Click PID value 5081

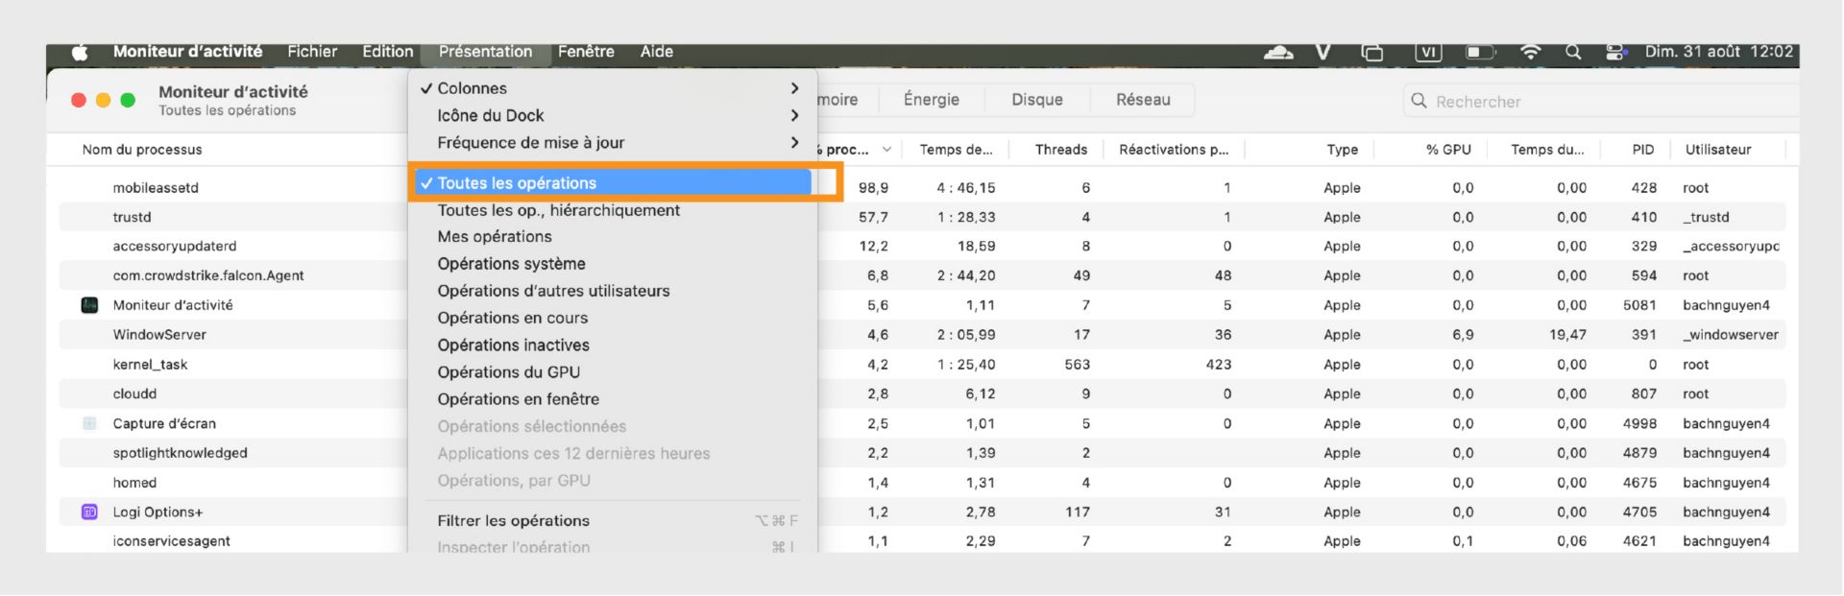click(x=1639, y=305)
